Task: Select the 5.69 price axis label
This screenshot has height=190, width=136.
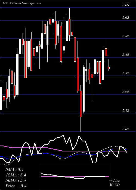Action: pos(126,5)
